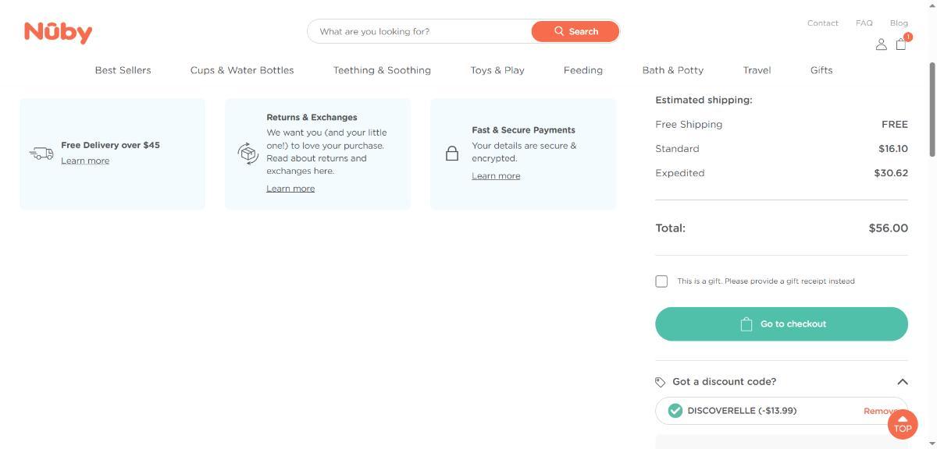Click the secure payments padlock icon

tap(452, 154)
